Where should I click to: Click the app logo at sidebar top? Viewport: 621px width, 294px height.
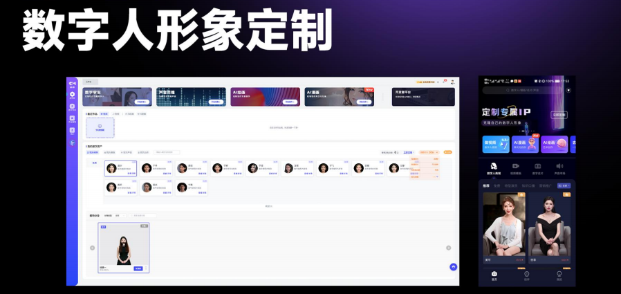72,84
